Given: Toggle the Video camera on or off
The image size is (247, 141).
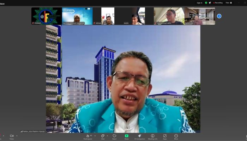Looking at the screenshot, I should (12, 137).
